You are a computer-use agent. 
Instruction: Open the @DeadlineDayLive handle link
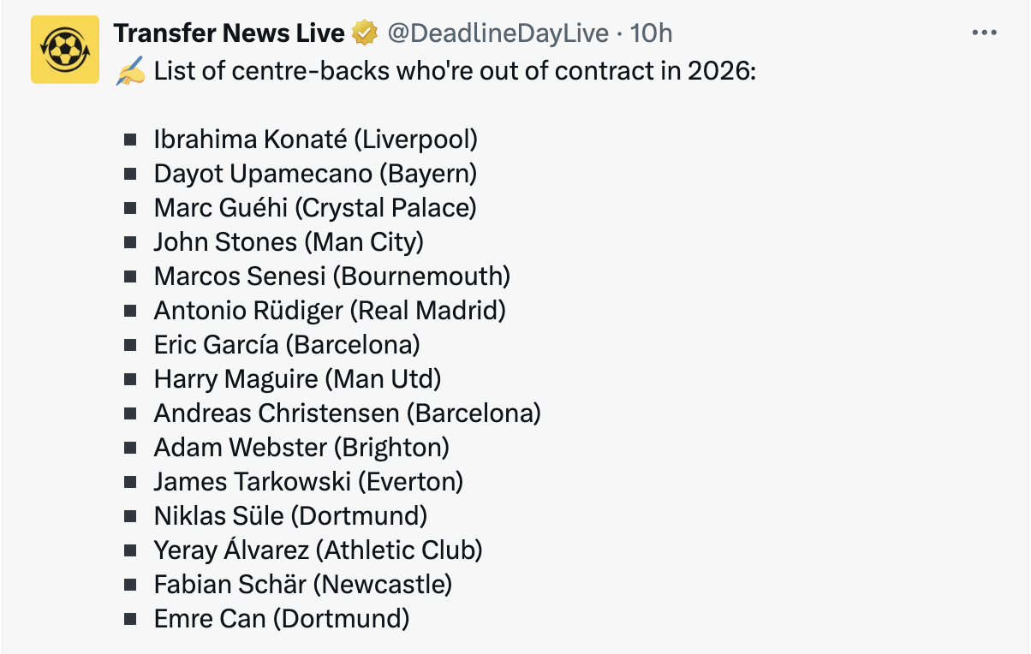click(x=498, y=33)
